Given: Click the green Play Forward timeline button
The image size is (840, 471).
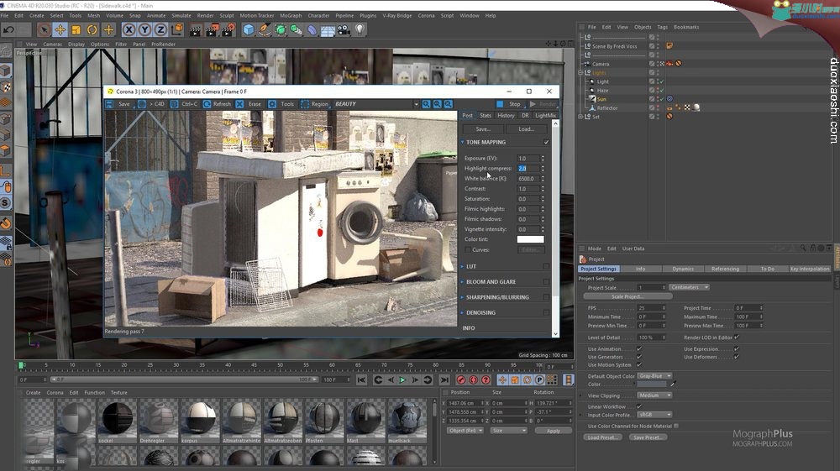Looking at the screenshot, I should coord(402,380).
